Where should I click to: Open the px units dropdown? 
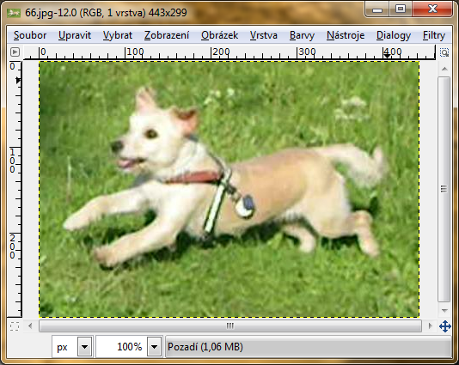tap(84, 347)
